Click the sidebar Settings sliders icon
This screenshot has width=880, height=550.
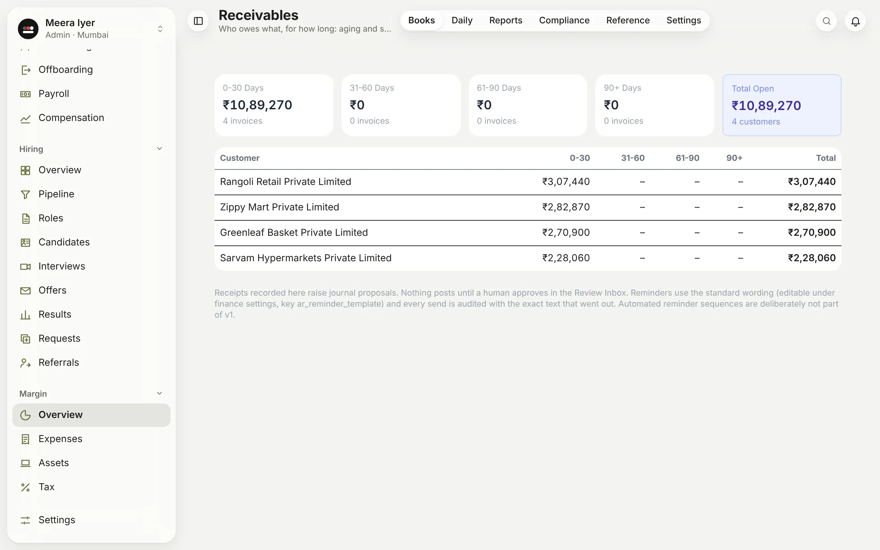pos(25,520)
